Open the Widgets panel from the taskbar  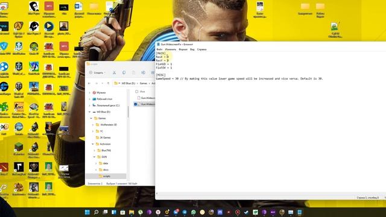point(114,212)
